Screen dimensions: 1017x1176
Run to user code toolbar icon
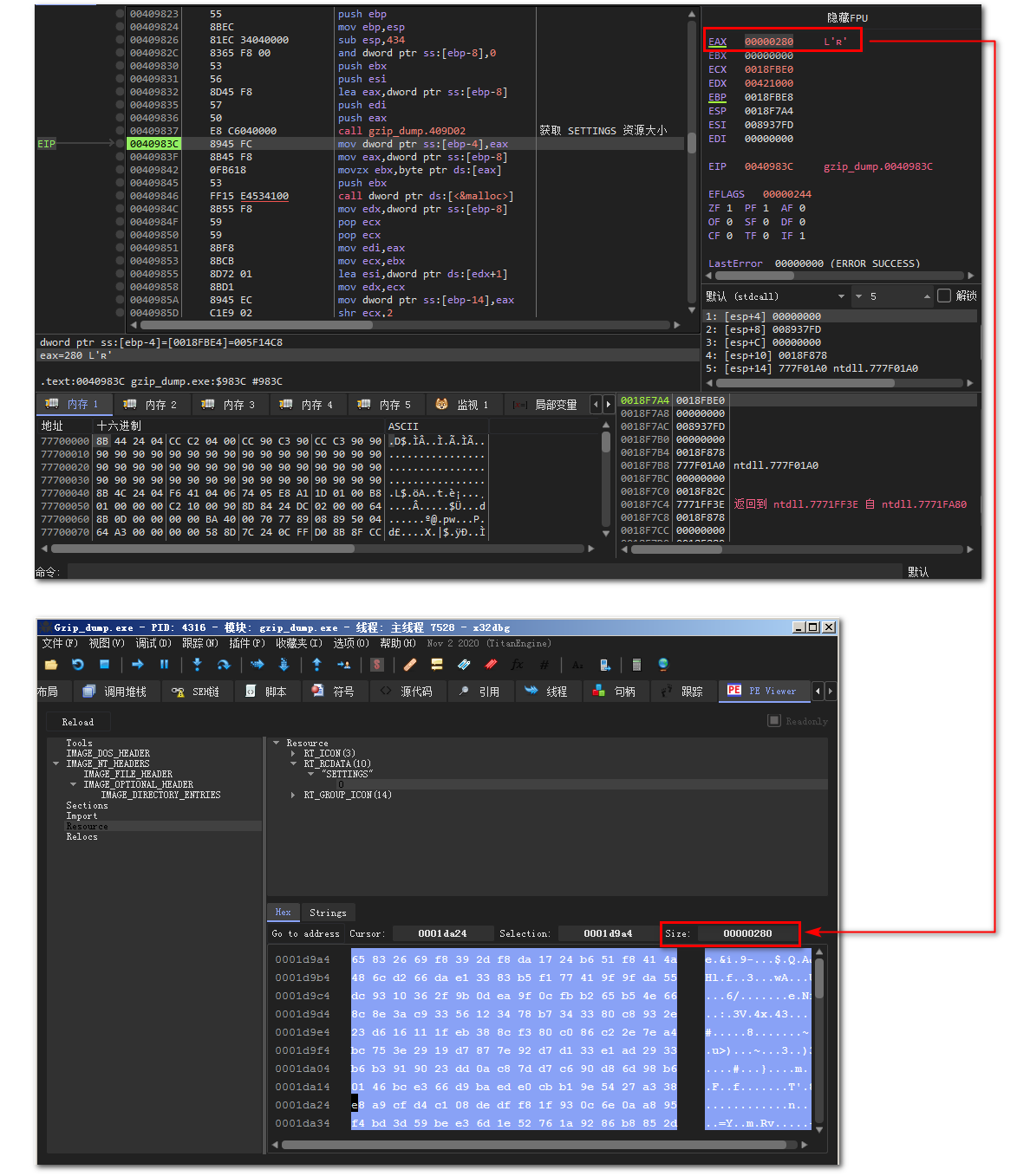click(x=343, y=665)
